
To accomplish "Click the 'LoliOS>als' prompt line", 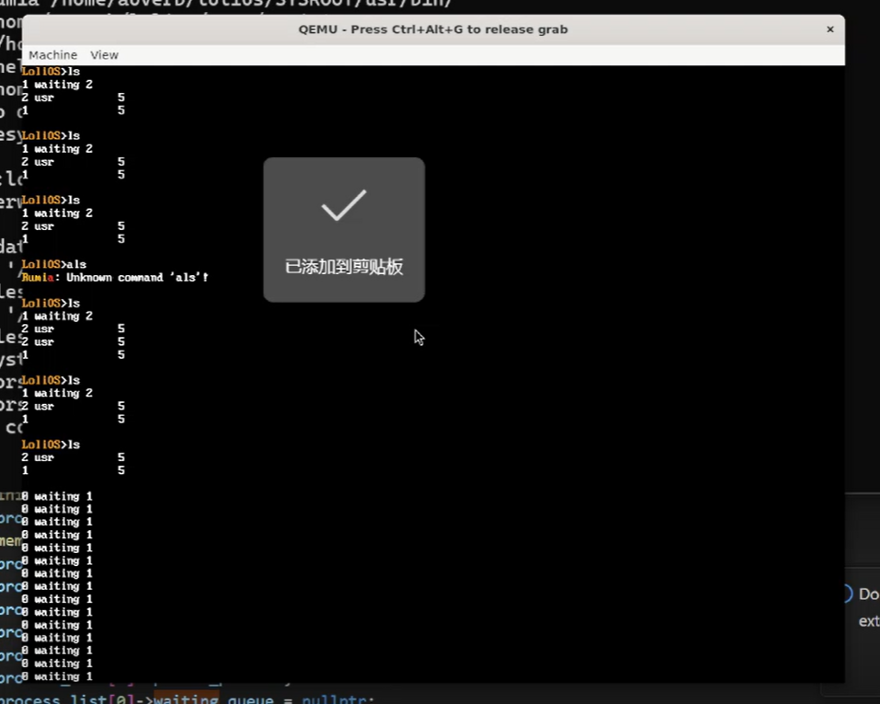I will click(53, 264).
